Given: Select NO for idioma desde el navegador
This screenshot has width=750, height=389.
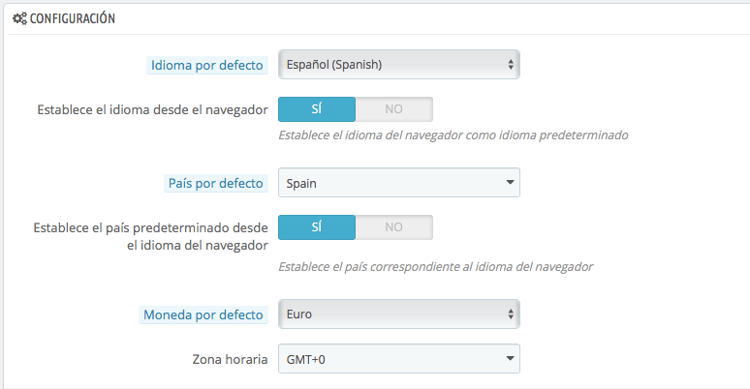Looking at the screenshot, I should (x=394, y=109).
